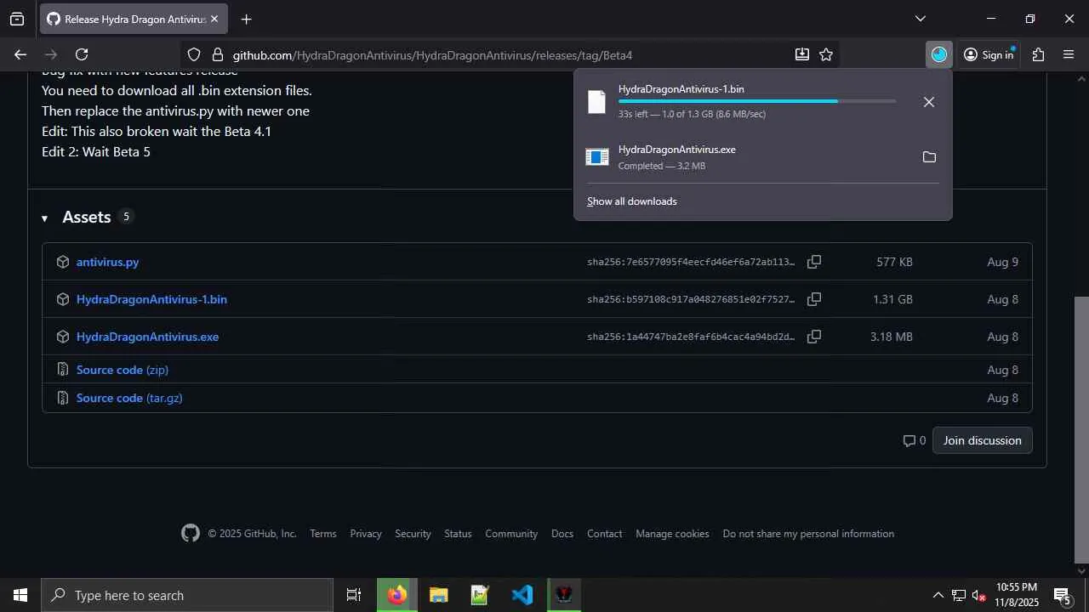
Task: Click Do not share my personal information
Action: pos(808,534)
